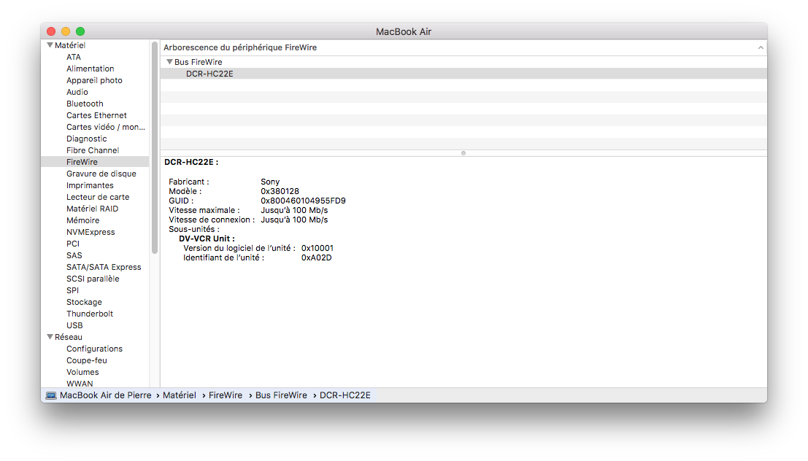Click the Vitesse maximale value
The height and width of the screenshot is (461, 808).
(294, 210)
